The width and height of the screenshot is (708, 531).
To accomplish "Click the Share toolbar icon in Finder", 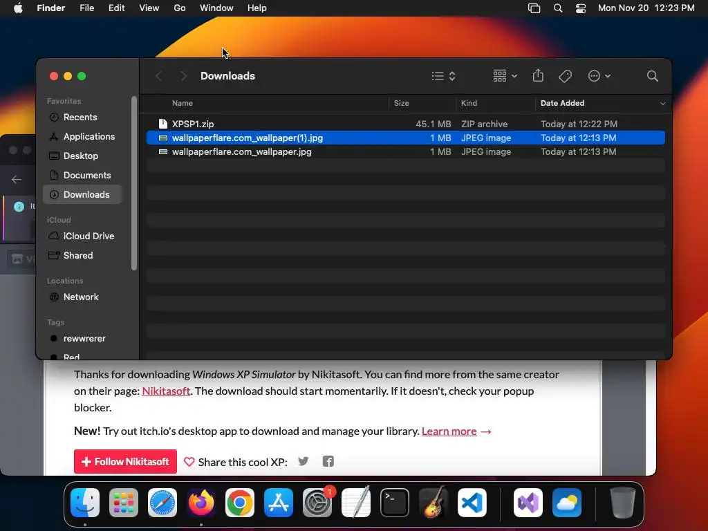I will click(538, 75).
